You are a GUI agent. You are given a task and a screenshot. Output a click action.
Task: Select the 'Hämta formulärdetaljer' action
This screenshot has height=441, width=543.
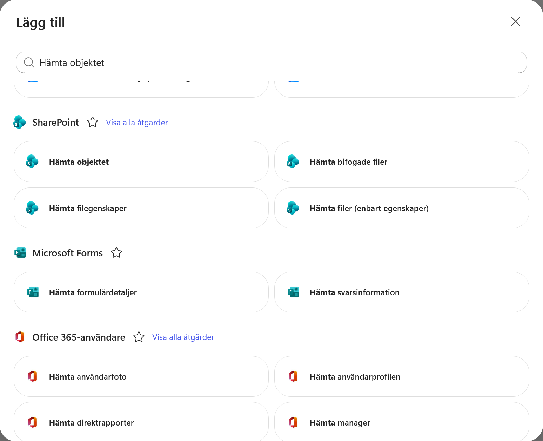pyautogui.click(x=141, y=292)
